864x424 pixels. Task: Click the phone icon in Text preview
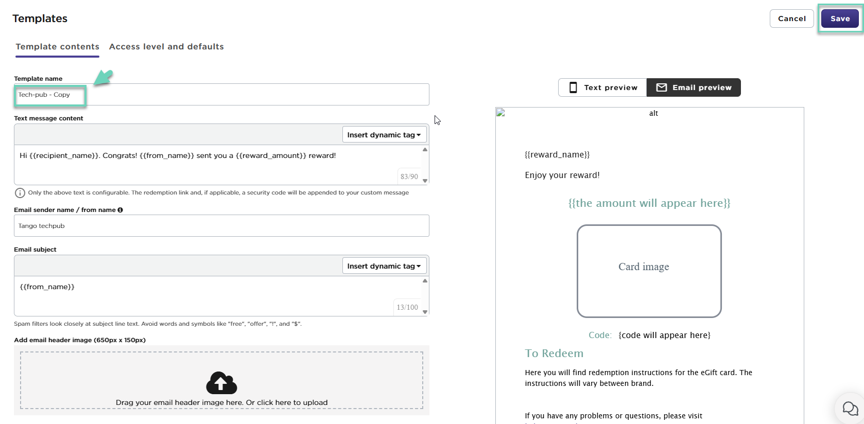tap(573, 87)
